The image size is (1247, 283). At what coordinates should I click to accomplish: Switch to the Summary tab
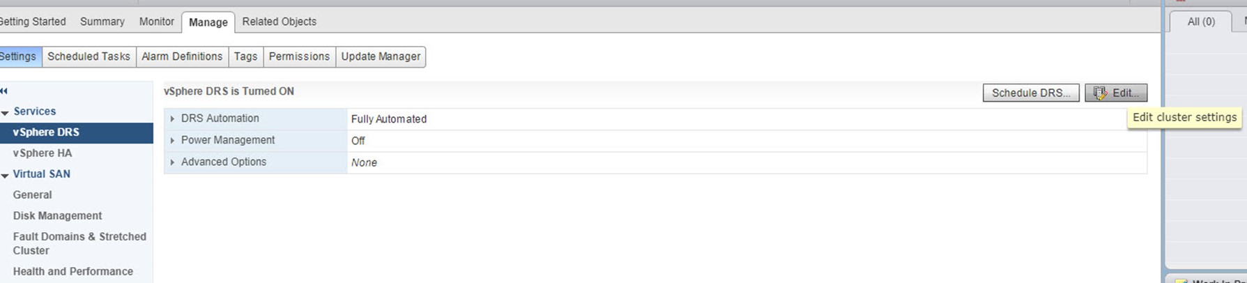point(102,22)
